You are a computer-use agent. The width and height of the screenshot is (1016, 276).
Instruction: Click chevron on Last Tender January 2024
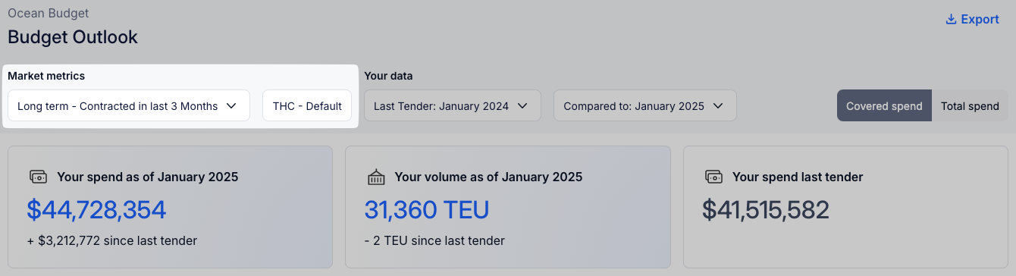click(x=522, y=106)
